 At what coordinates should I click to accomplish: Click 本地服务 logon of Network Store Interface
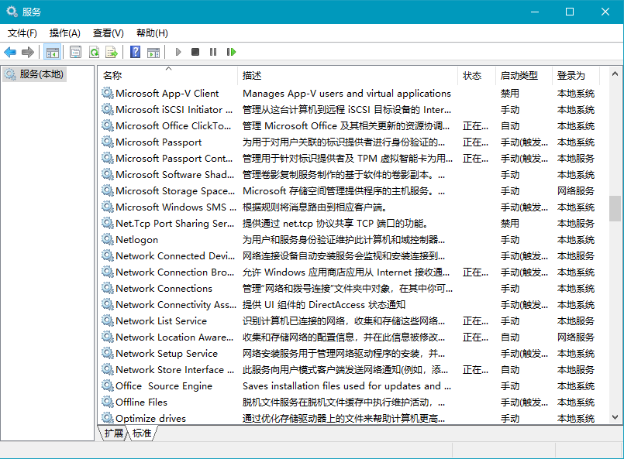(x=575, y=369)
